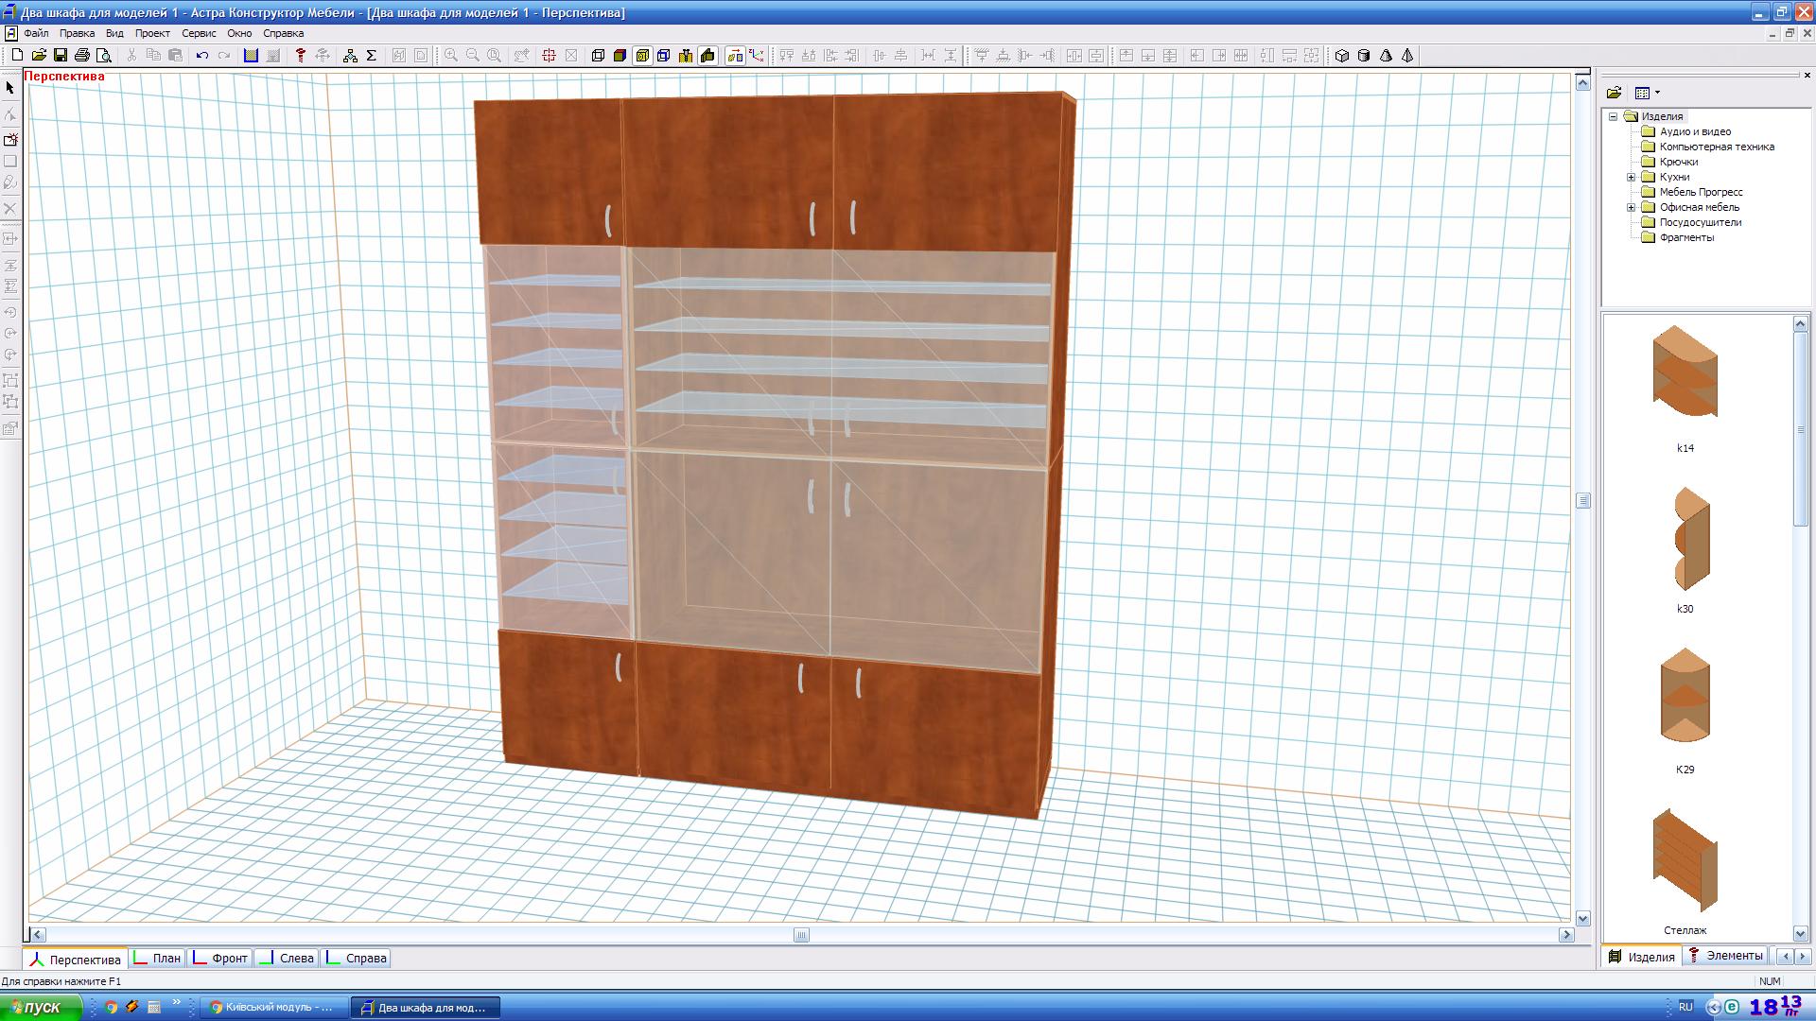This screenshot has width=1816, height=1021.
Task: Click the wireframe cube view icon
Action: coord(598,56)
